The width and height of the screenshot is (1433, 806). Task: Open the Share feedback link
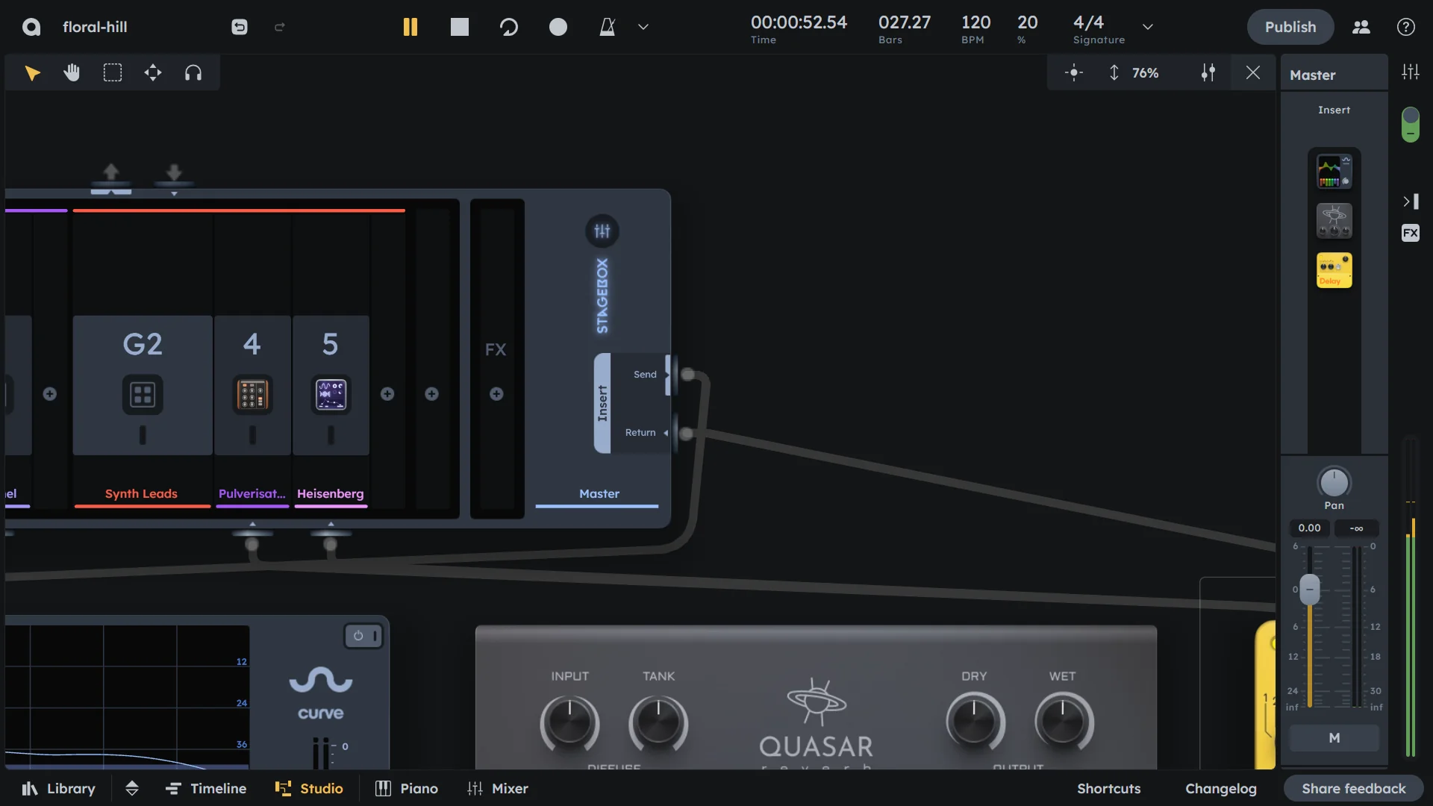(x=1353, y=788)
